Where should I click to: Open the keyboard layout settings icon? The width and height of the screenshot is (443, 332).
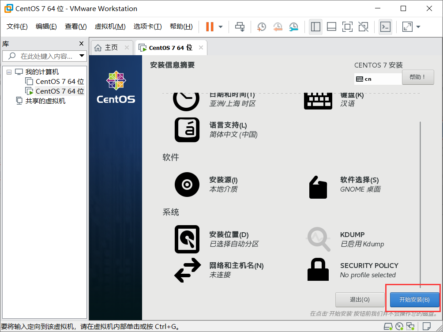(x=318, y=101)
